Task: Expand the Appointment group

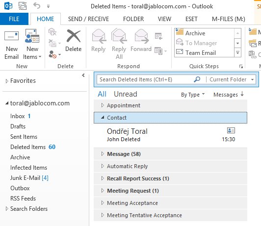Action: (x=103, y=105)
